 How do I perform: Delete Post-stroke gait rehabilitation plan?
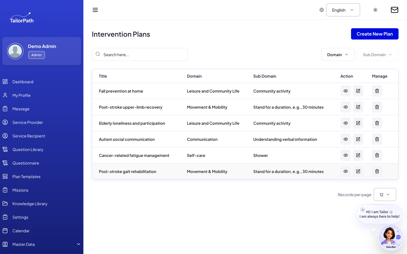click(x=377, y=171)
